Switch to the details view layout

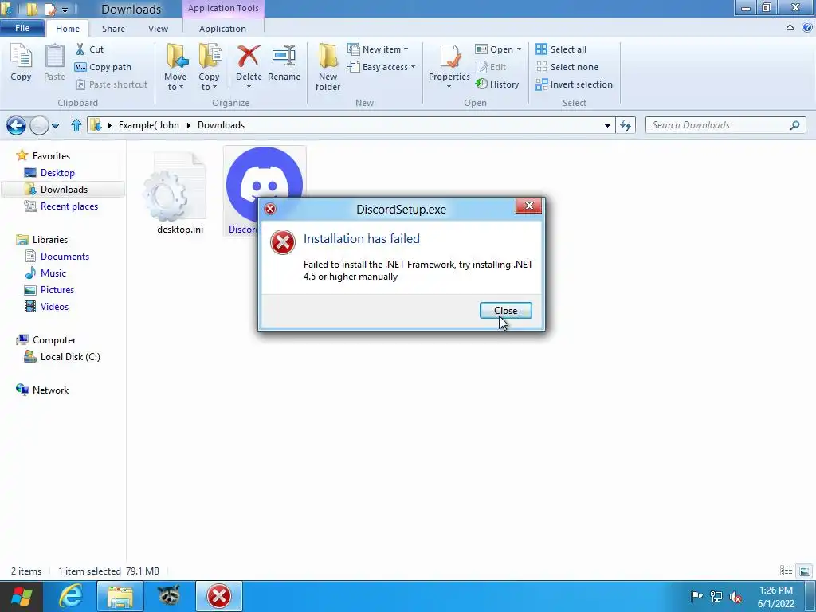[x=786, y=571]
